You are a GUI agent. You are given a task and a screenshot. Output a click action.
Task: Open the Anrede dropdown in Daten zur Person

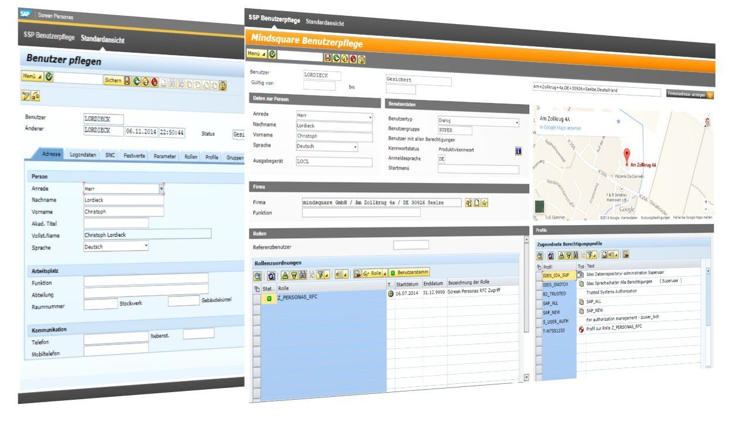[x=371, y=117]
